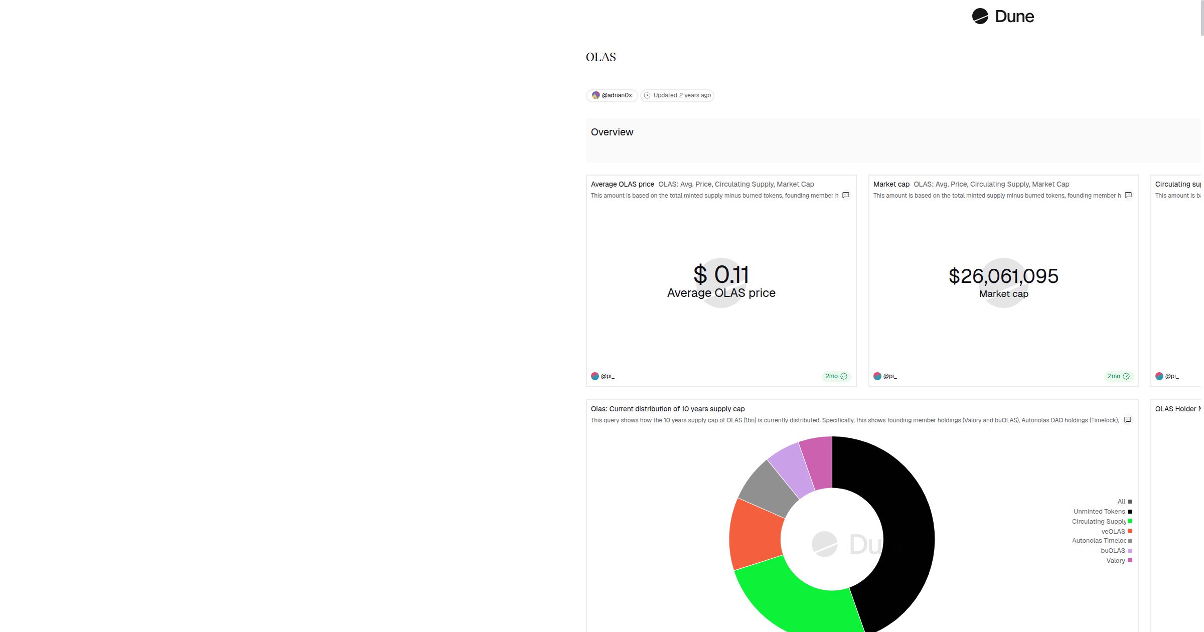Open the @pi_ author link on the Market cap card
The height and width of the screenshot is (632, 1204).
click(x=890, y=376)
